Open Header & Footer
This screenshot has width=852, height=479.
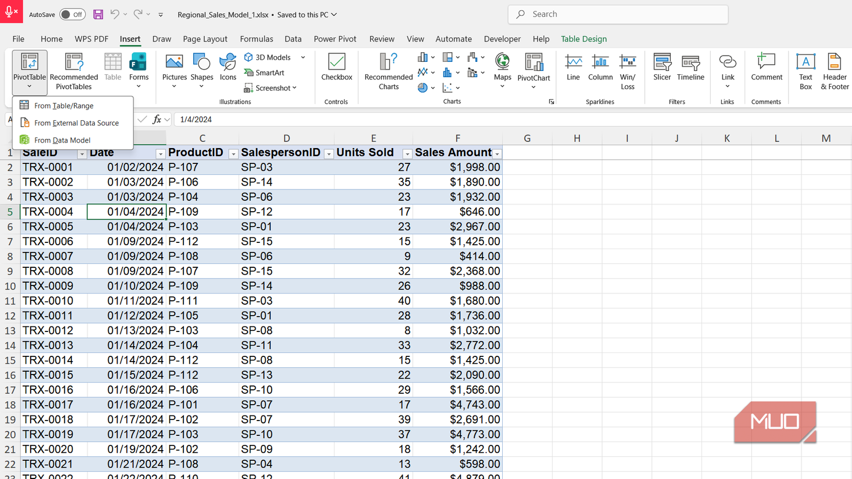click(834, 72)
